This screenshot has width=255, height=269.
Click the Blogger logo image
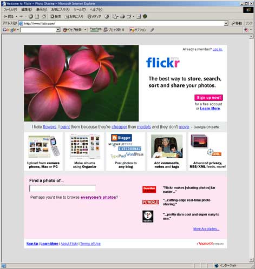(121, 138)
